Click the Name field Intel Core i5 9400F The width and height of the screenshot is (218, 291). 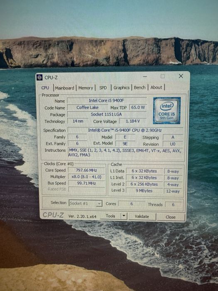pyautogui.click(x=107, y=101)
